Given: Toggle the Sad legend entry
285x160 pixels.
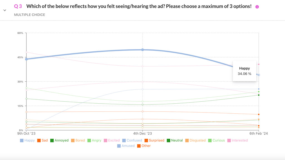Looking at the screenshot, I should coord(42,141).
